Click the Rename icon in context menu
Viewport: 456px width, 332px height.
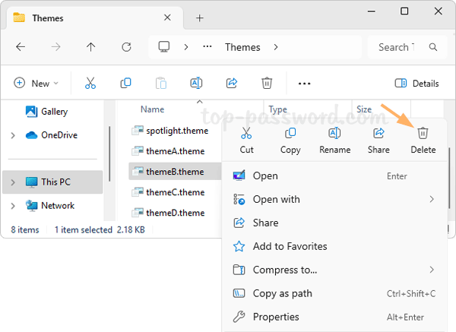[x=334, y=134]
